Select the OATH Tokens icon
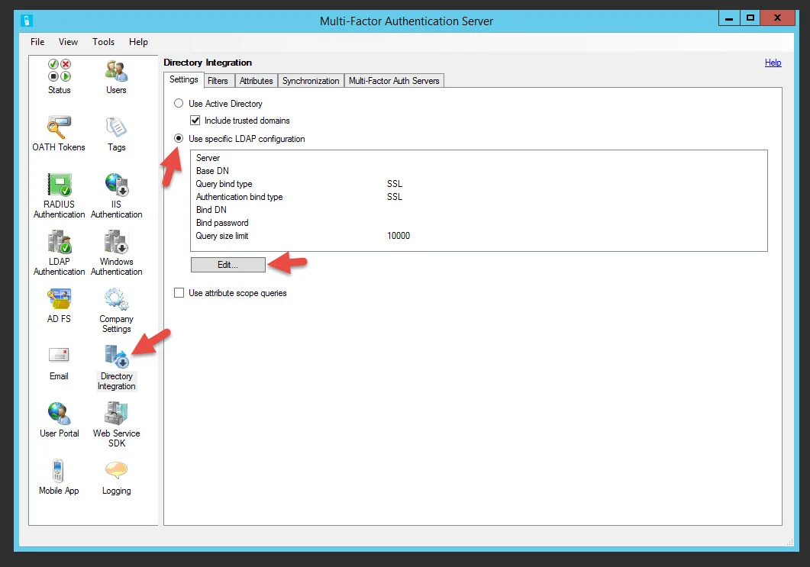Image resolution: width=810 pixels, height=567 pixels. click(x=59, y=127)
